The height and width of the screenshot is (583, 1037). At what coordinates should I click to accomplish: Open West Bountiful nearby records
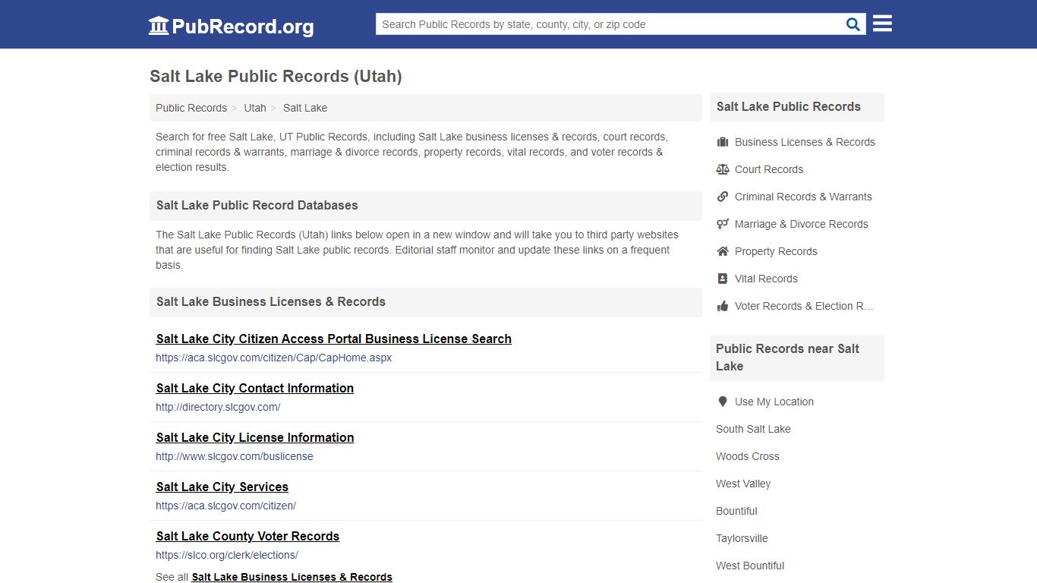(750, 566)
